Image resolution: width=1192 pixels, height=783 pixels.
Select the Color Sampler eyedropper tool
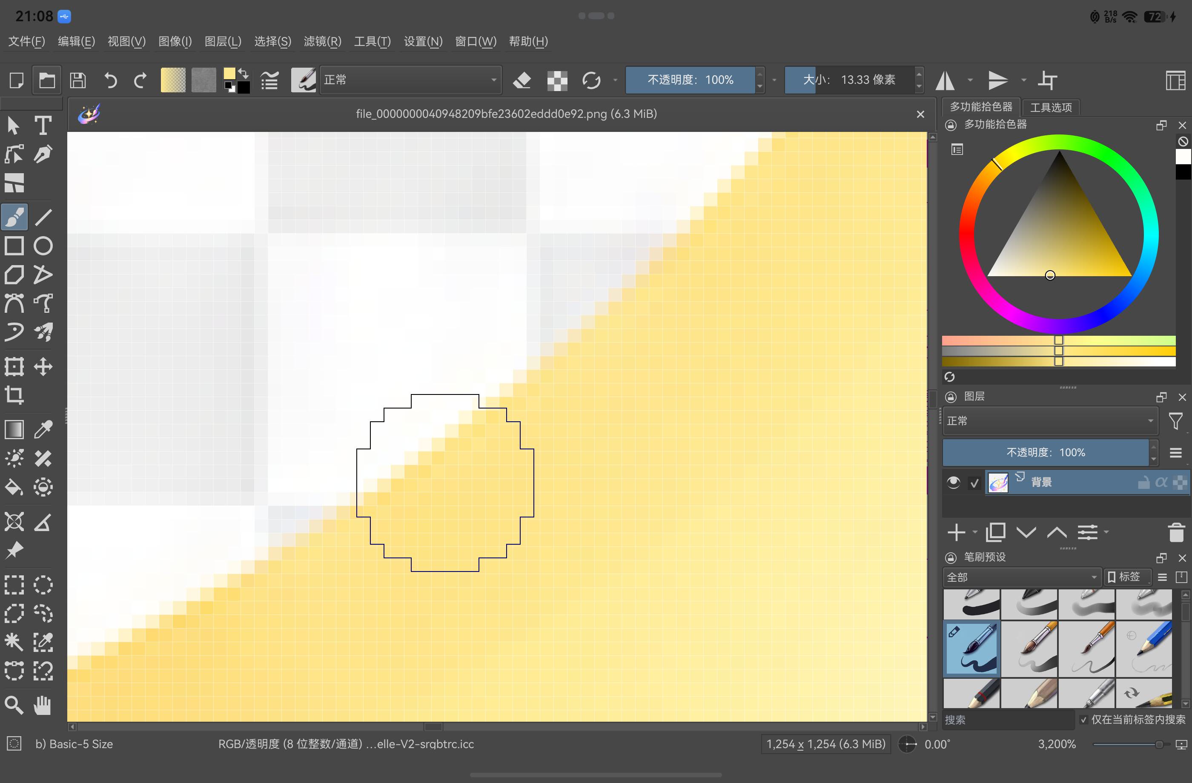(x=43, y=429)
